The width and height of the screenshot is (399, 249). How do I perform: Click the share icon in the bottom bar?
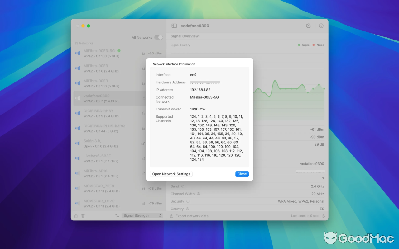click(x=75, y=215)
